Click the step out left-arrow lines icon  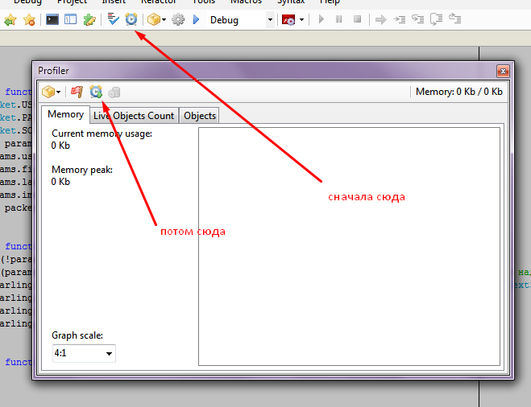pyautogui.click(x=417, y=19)
